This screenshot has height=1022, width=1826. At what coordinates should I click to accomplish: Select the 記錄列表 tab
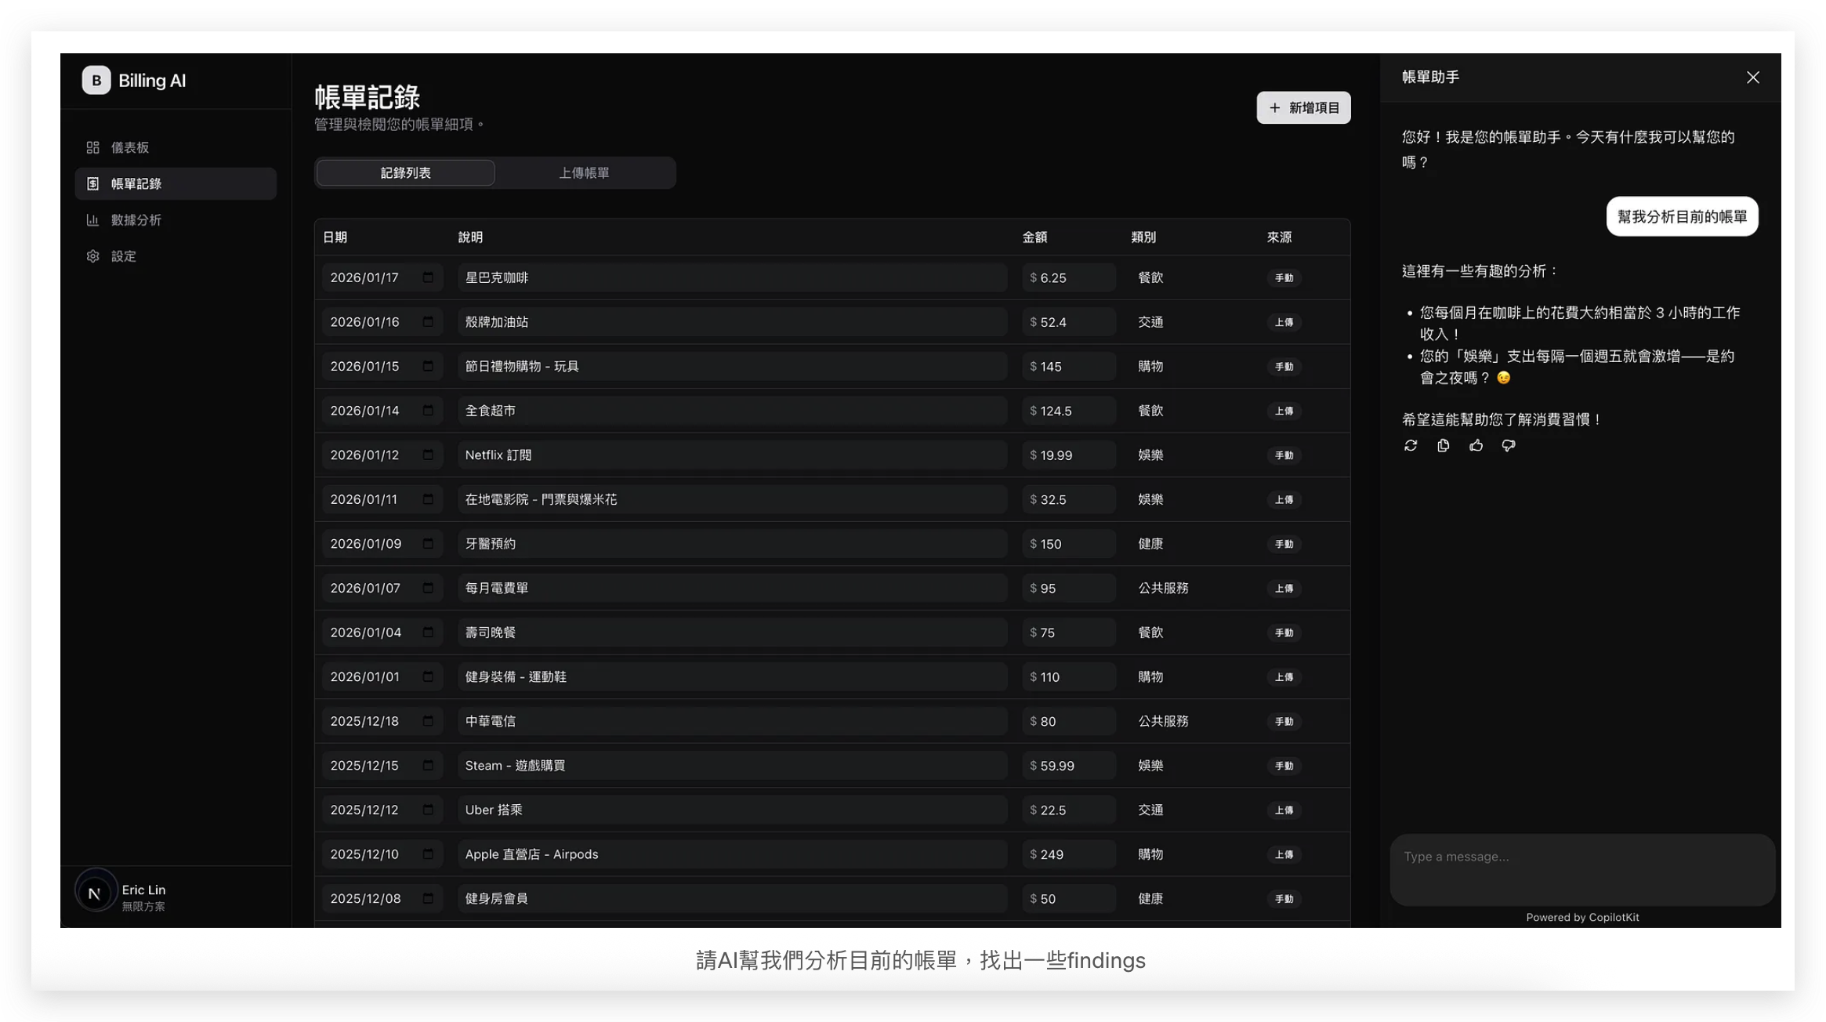click(x=405, y=172)
